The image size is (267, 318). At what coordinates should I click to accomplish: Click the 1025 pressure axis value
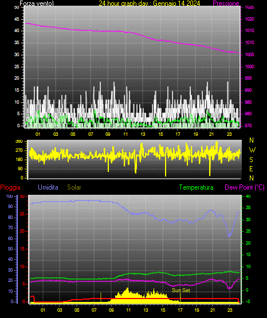click(x=249, y=7)
